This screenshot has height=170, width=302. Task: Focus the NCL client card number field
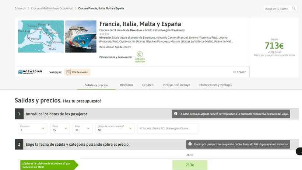(168, 128)
